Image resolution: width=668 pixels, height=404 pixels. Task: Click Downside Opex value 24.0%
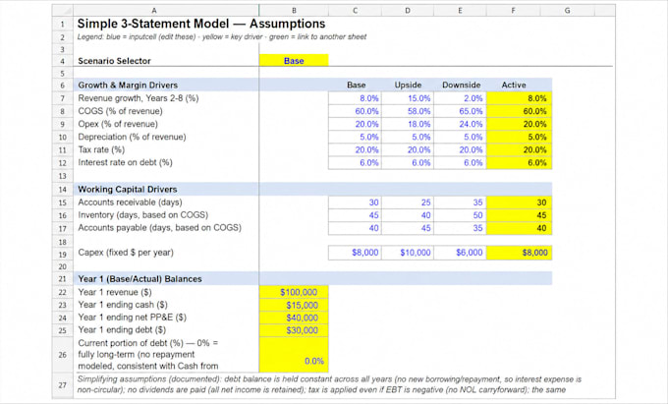click(460, 124)
